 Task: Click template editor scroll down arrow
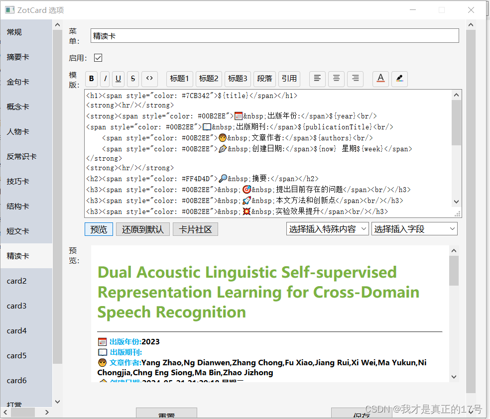point(456,202)
